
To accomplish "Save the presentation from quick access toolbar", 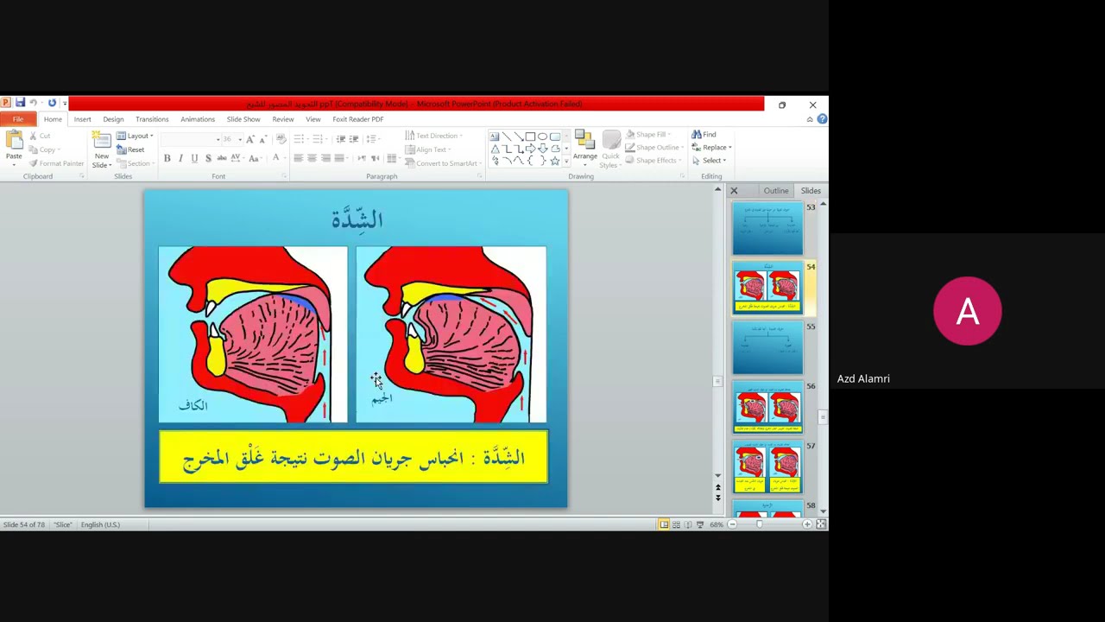I will 20,103.
